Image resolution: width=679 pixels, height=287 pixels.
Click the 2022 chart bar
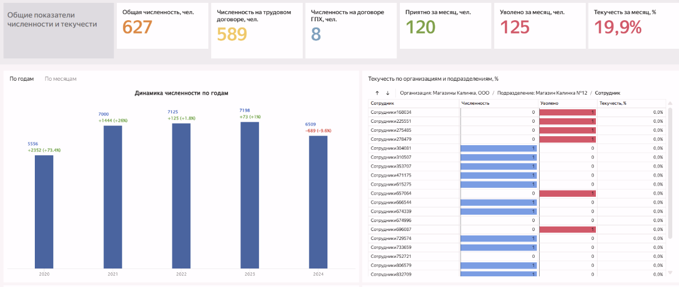pos(181,196)
